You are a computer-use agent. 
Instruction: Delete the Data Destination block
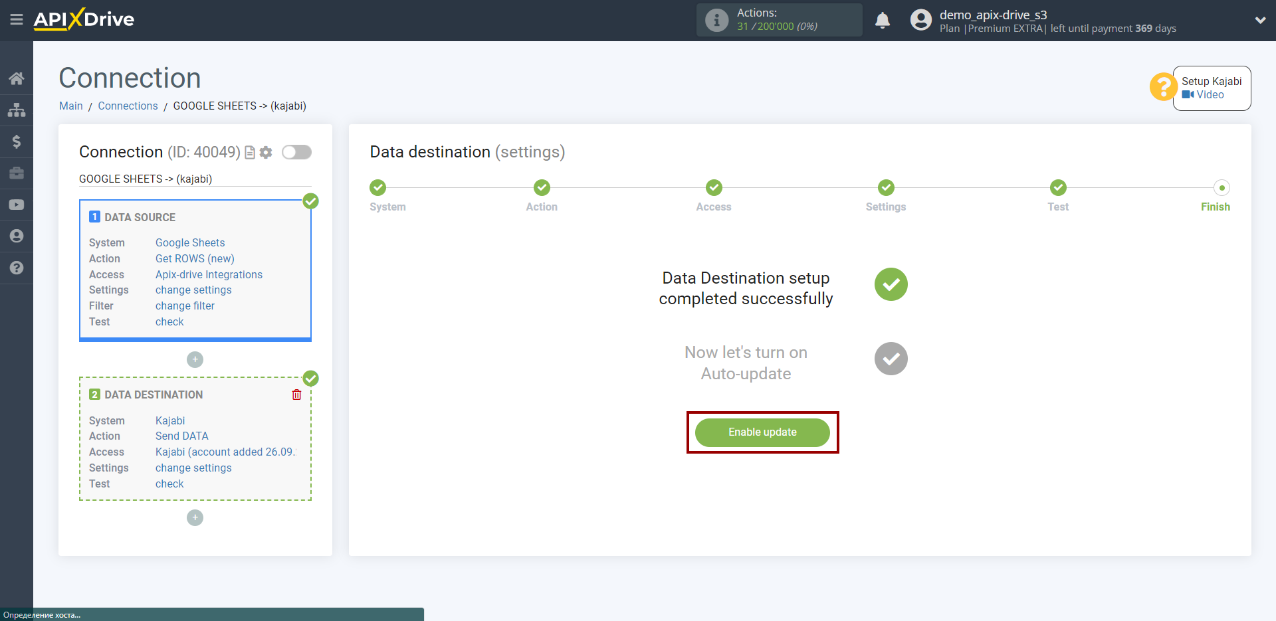tap(296, 395)
